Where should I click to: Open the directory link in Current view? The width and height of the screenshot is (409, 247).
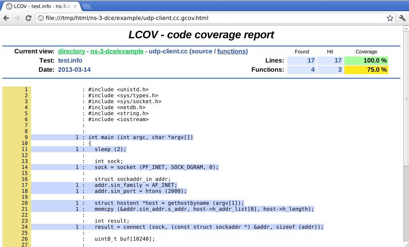tap(71, 51)
